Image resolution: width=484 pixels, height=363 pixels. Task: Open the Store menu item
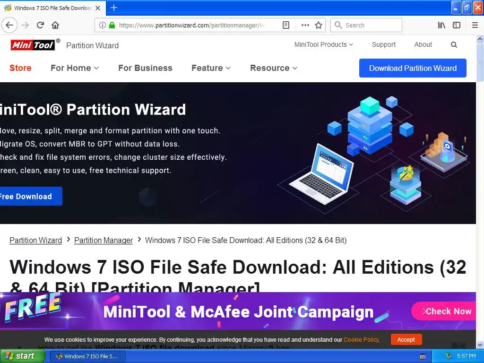coord(20,68)
